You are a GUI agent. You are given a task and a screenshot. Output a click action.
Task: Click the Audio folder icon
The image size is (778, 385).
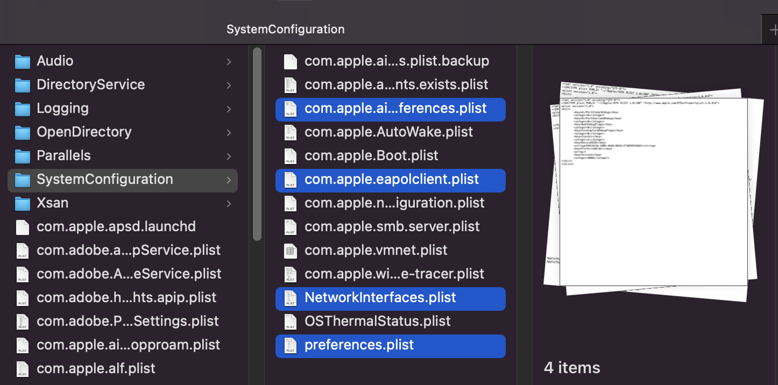click(22, 61)
